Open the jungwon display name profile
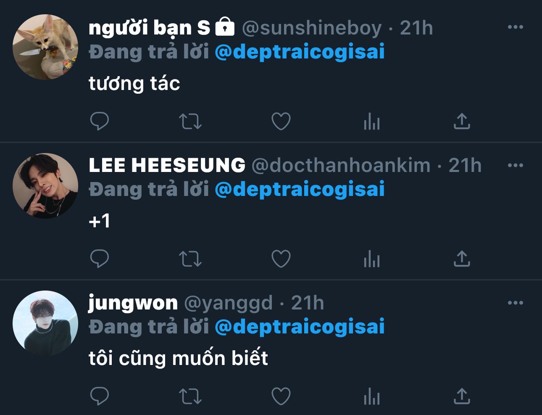The image size is (542, 415). [133, 303]
